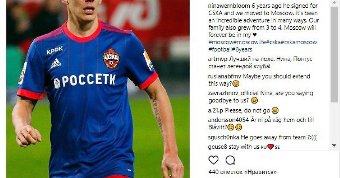The width and height of the screenshot is (340, 178).
Task: Like the post with the heart icon
Action: point(213,160)
